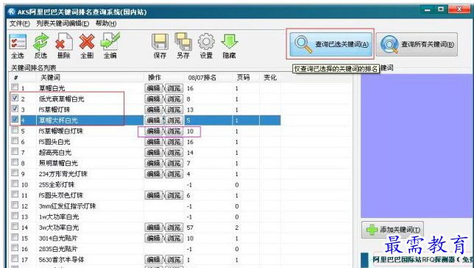The width and height of the screenshot is (474, 268).
Task: Open the 文件(F) menu
Action: point(20,23)
